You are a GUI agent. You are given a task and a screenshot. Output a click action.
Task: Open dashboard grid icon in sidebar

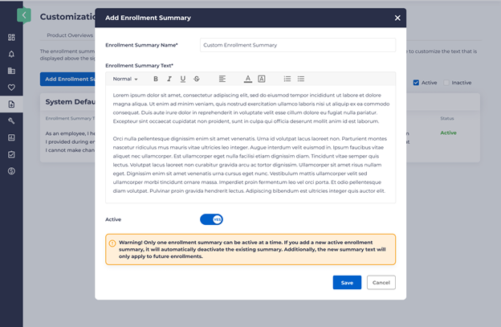11,37
